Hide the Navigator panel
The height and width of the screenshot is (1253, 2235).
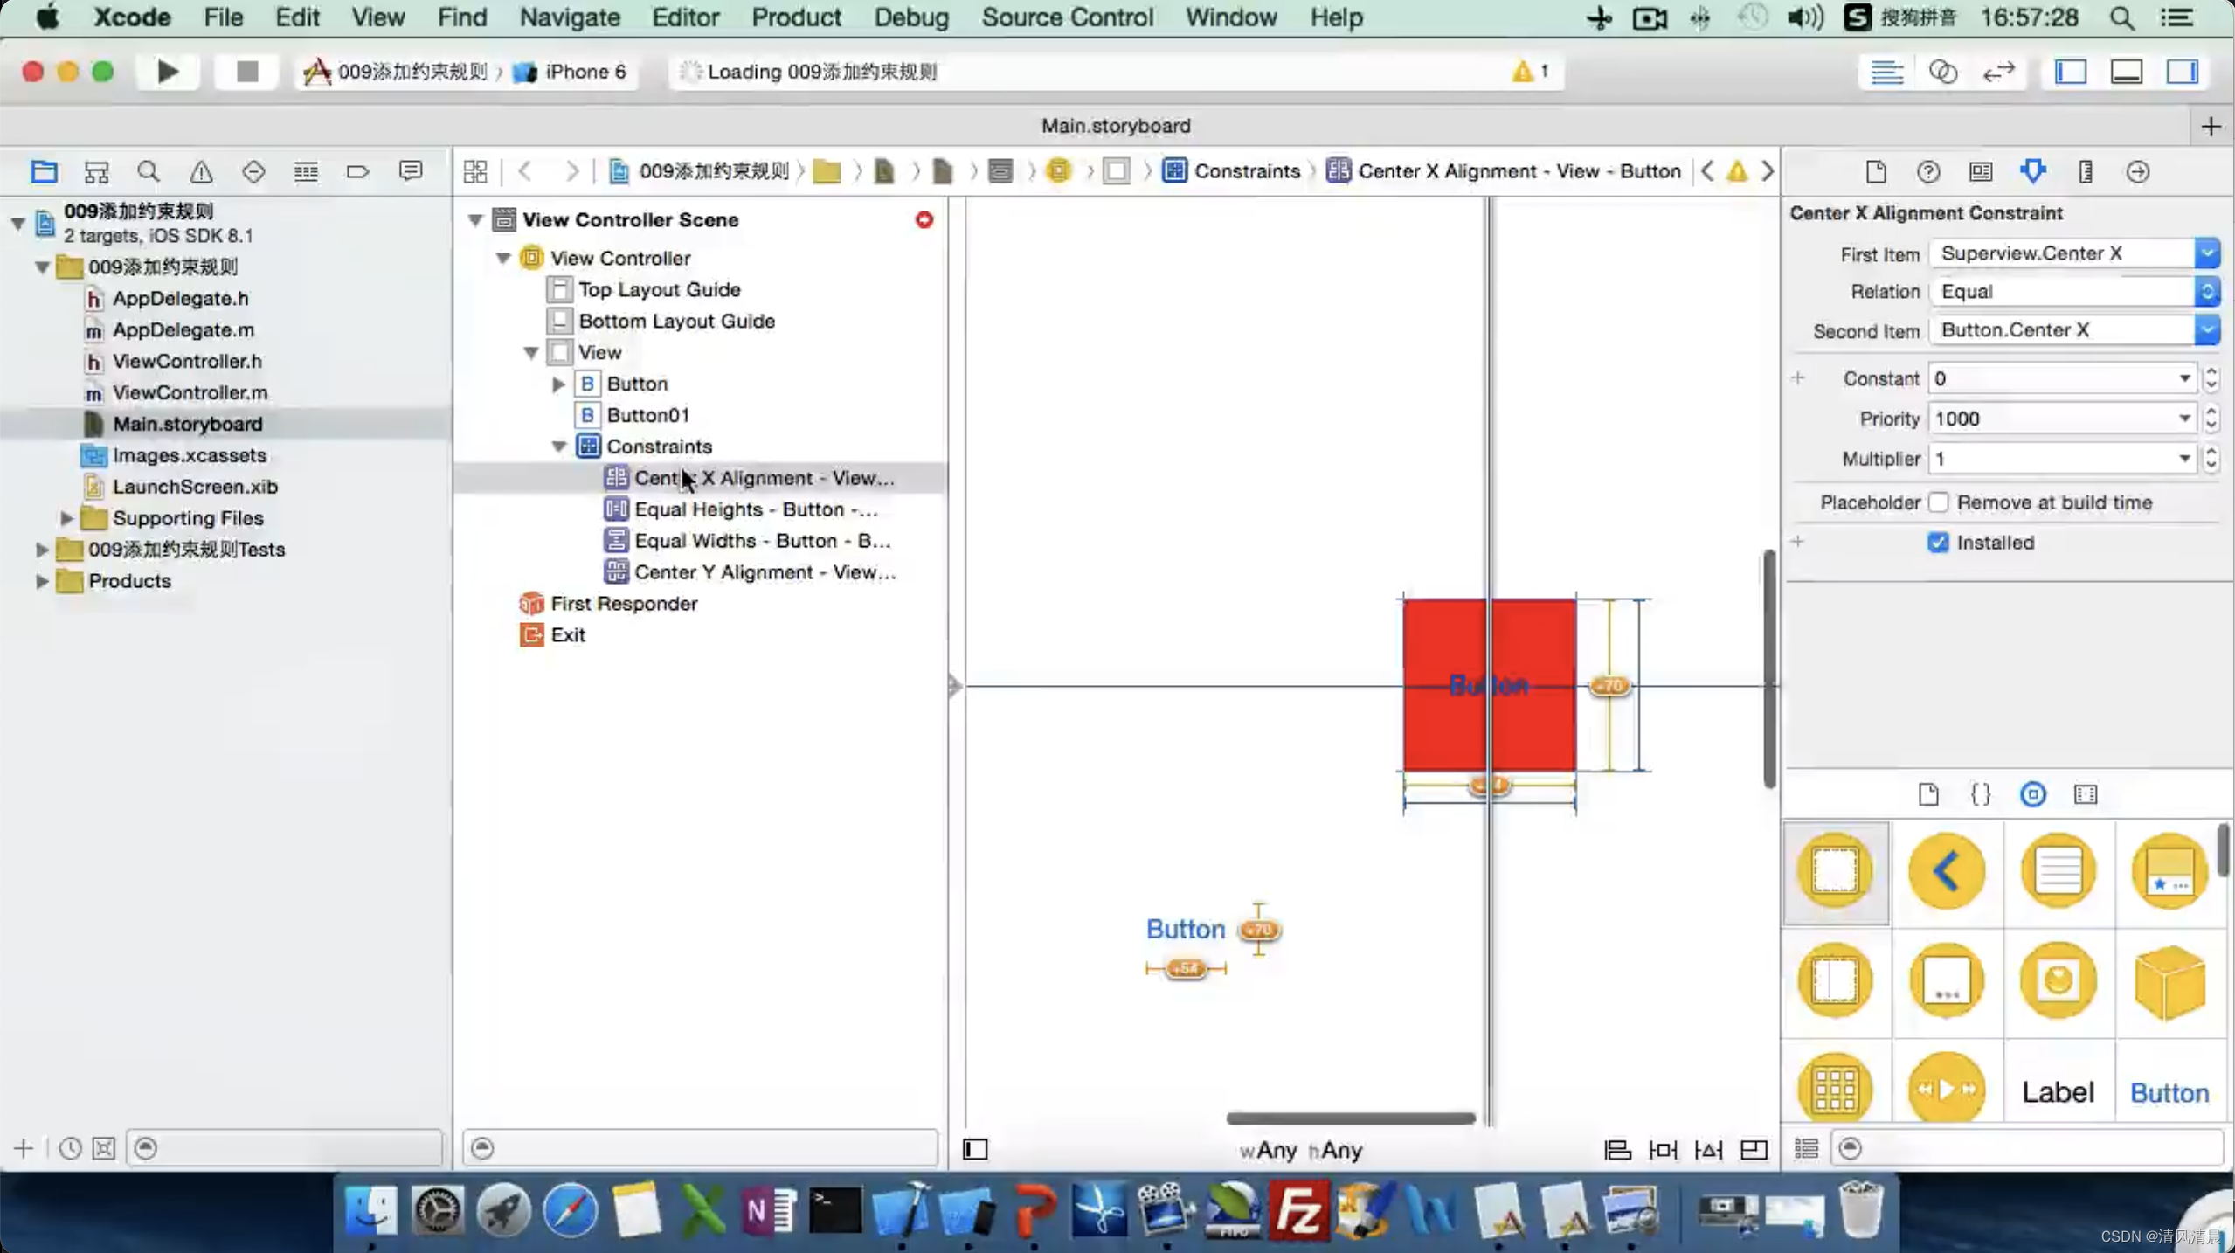point(2071,72)
